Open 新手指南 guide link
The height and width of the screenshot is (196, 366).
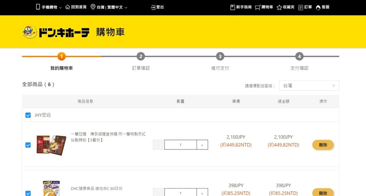tap(244, 7)
